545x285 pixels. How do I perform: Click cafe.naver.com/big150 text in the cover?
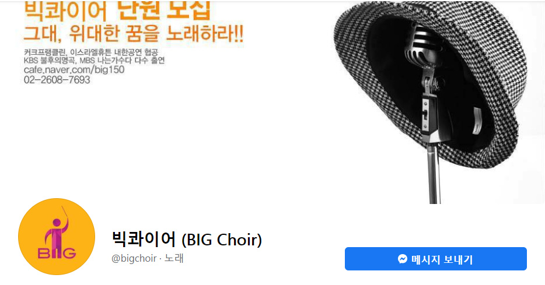click(74, 70)
